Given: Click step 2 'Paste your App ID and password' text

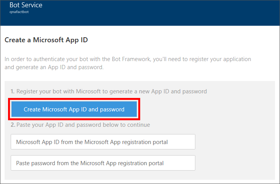Looking at the screenshot, I should point(80,125).
